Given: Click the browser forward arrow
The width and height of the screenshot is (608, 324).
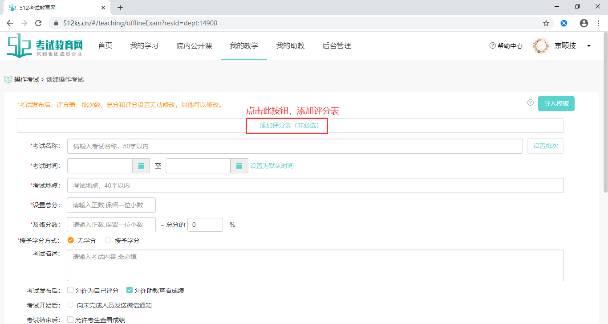Looking at the screenshot, I should pos(24,23).
